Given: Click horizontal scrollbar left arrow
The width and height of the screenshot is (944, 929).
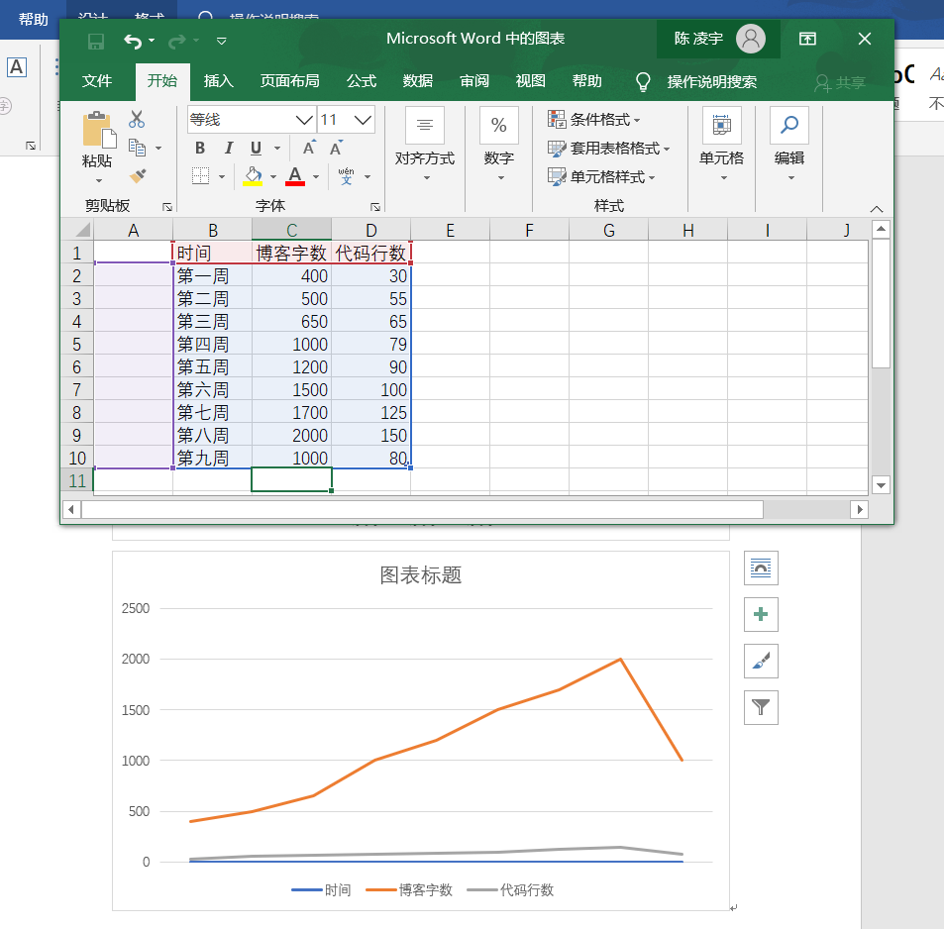Looking at the screenshot, I should pyautogui.click(x=71, y=509).
